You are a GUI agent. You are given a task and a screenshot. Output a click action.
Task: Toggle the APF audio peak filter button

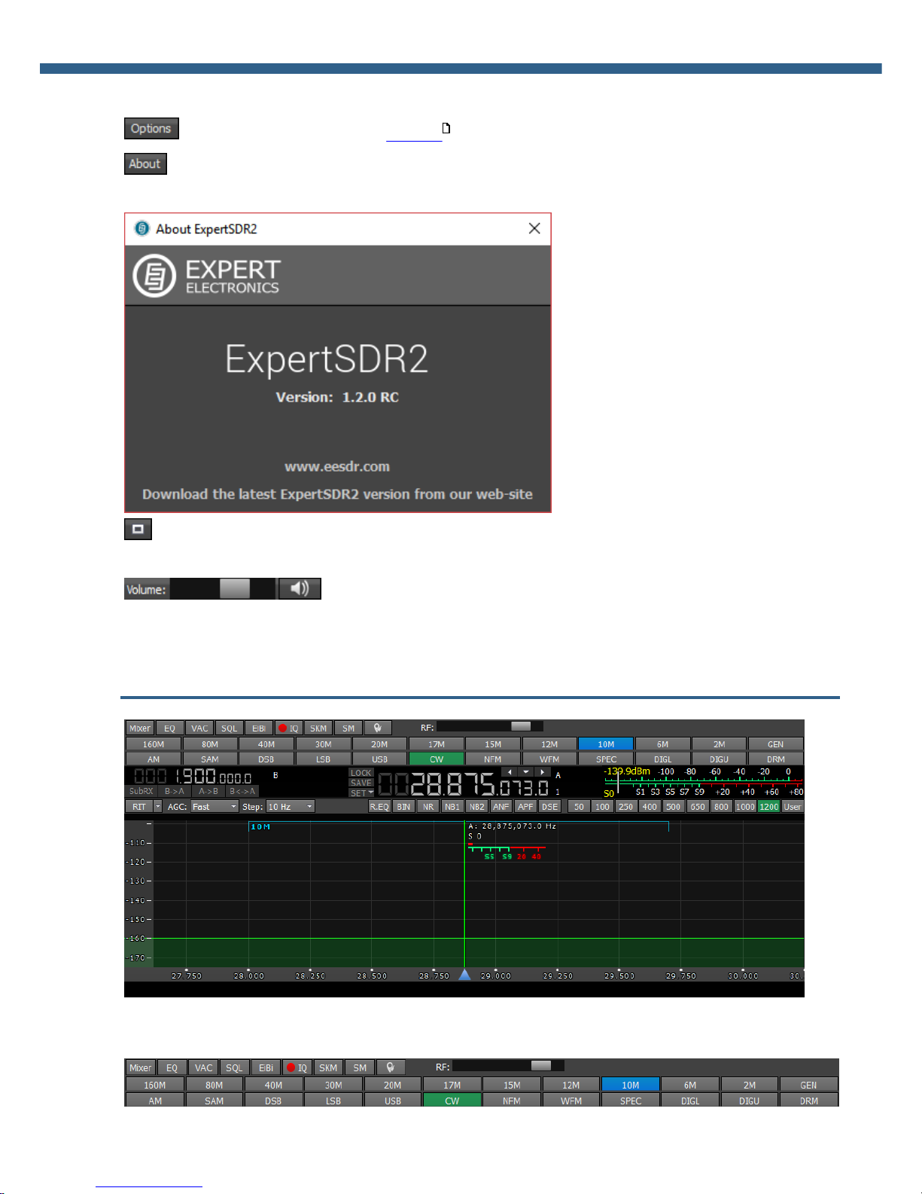pyautogui.click(x=525, y=807)
